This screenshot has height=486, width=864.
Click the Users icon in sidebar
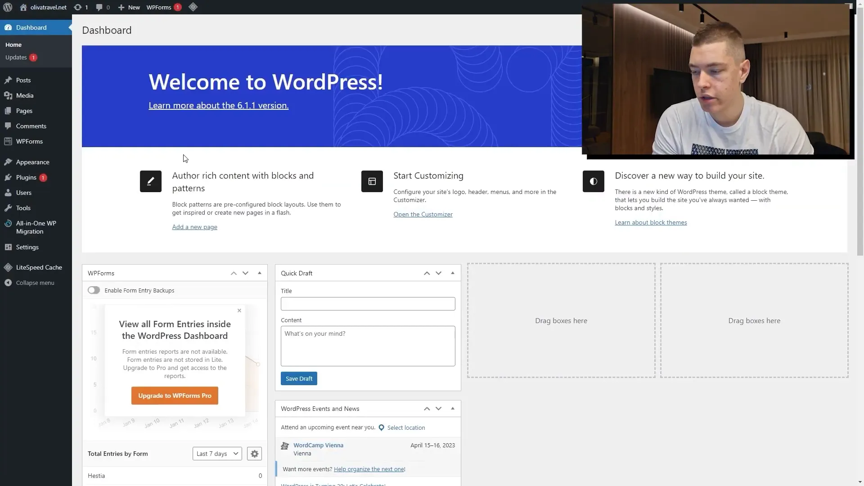8,193
